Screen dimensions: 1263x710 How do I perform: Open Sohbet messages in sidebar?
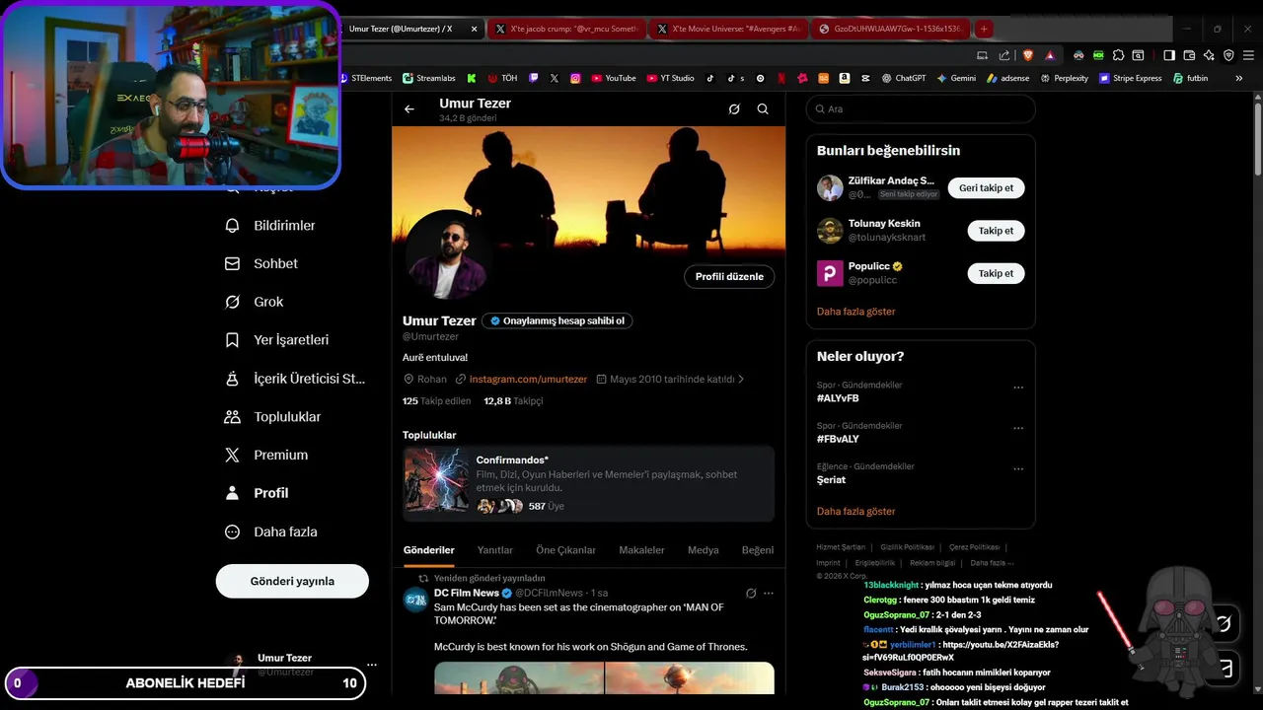pos(261,264)
